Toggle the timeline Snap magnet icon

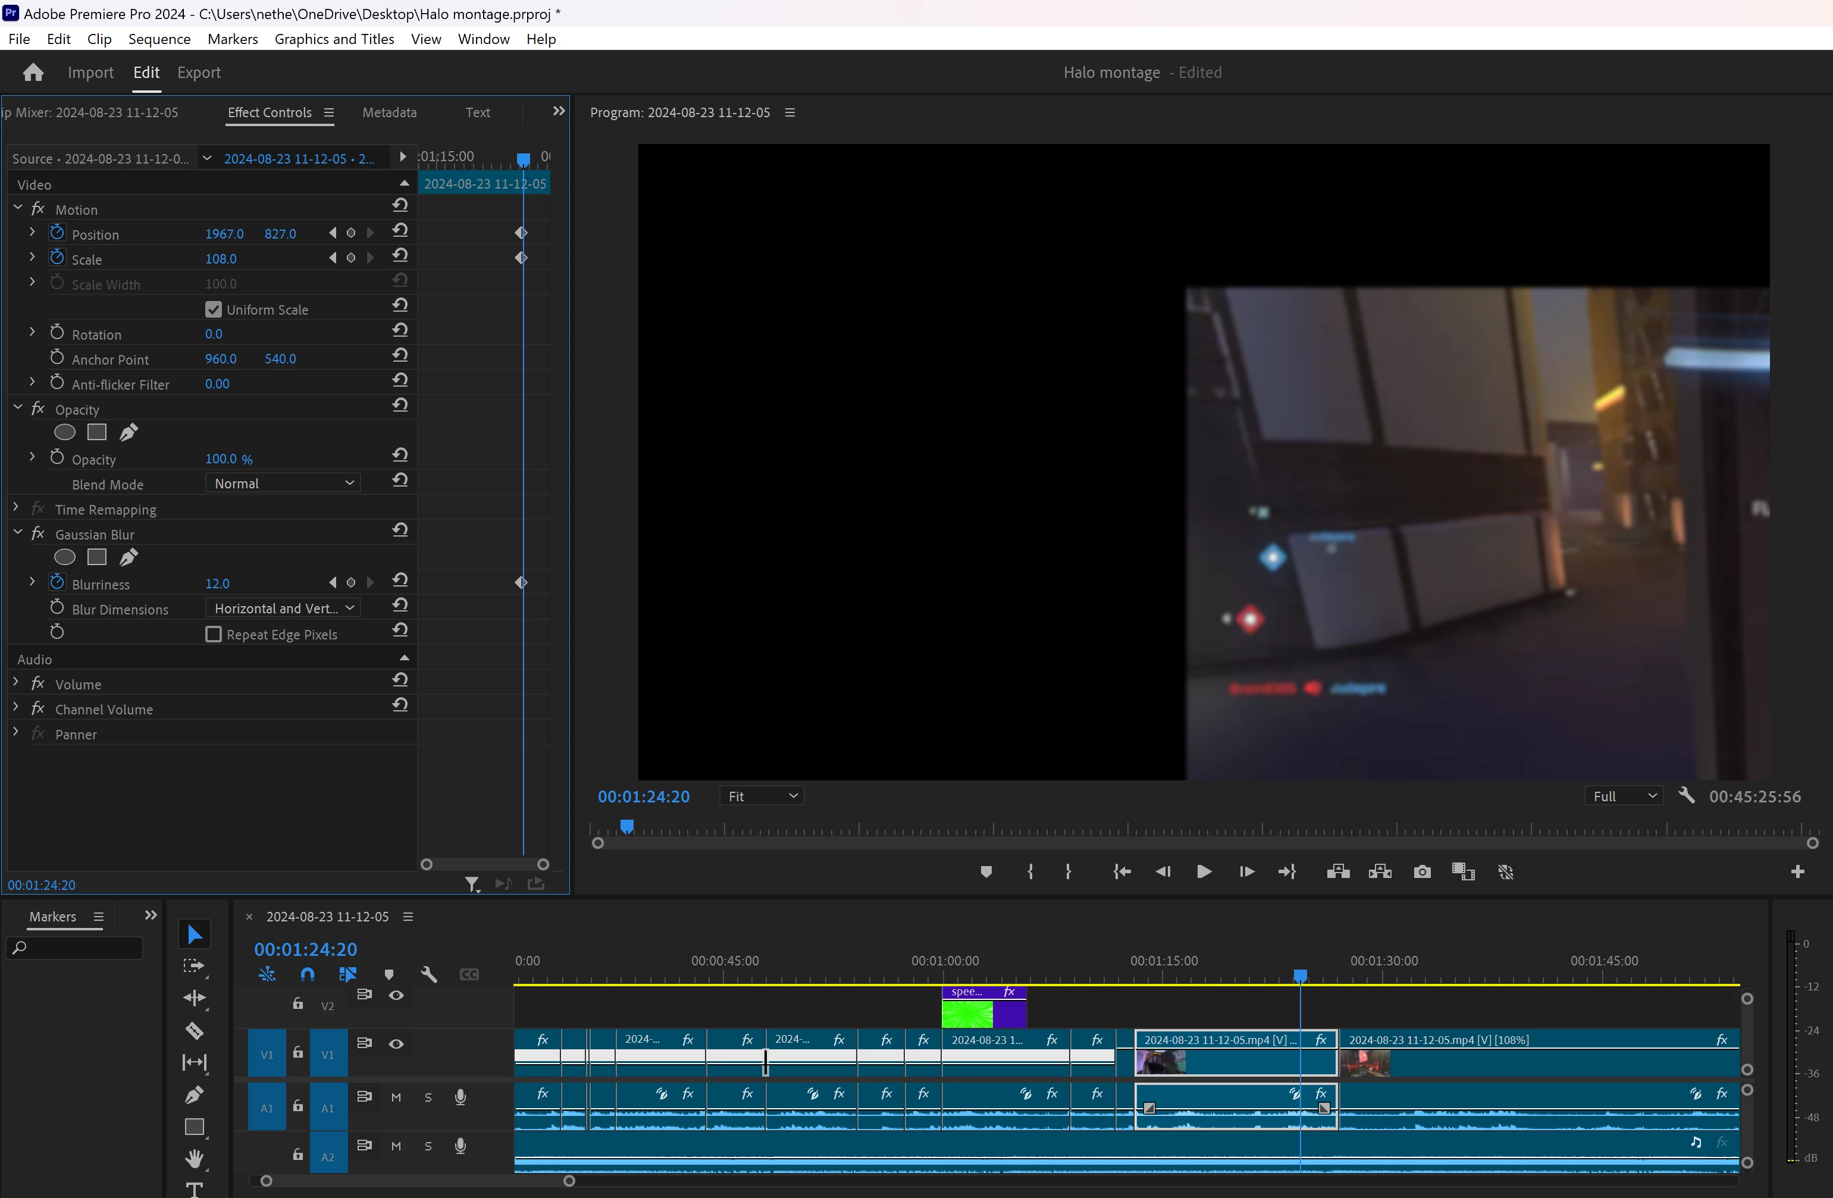pyautogui.click(x=308, y=974)
